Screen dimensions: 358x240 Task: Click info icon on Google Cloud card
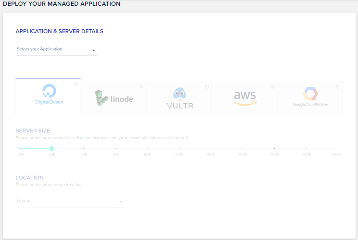tap(338, 87)
